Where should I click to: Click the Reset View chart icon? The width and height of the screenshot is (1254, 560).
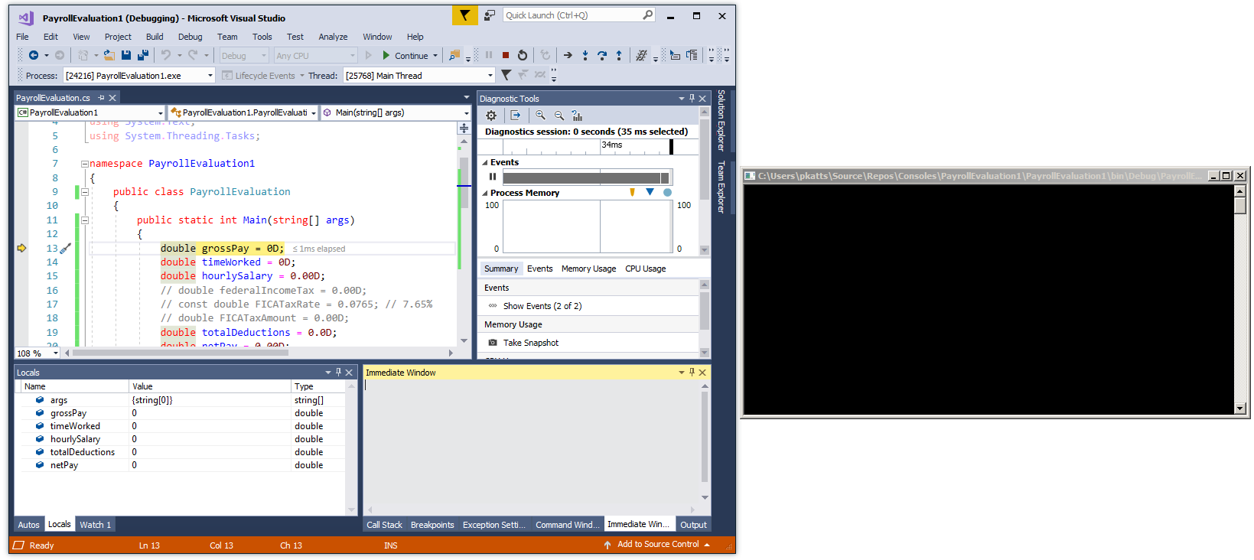(577, 116)
